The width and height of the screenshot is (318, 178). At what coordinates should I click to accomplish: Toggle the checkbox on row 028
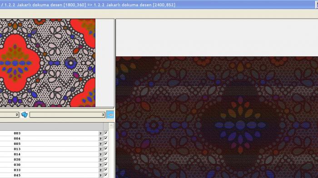click(x=106, y=159)
